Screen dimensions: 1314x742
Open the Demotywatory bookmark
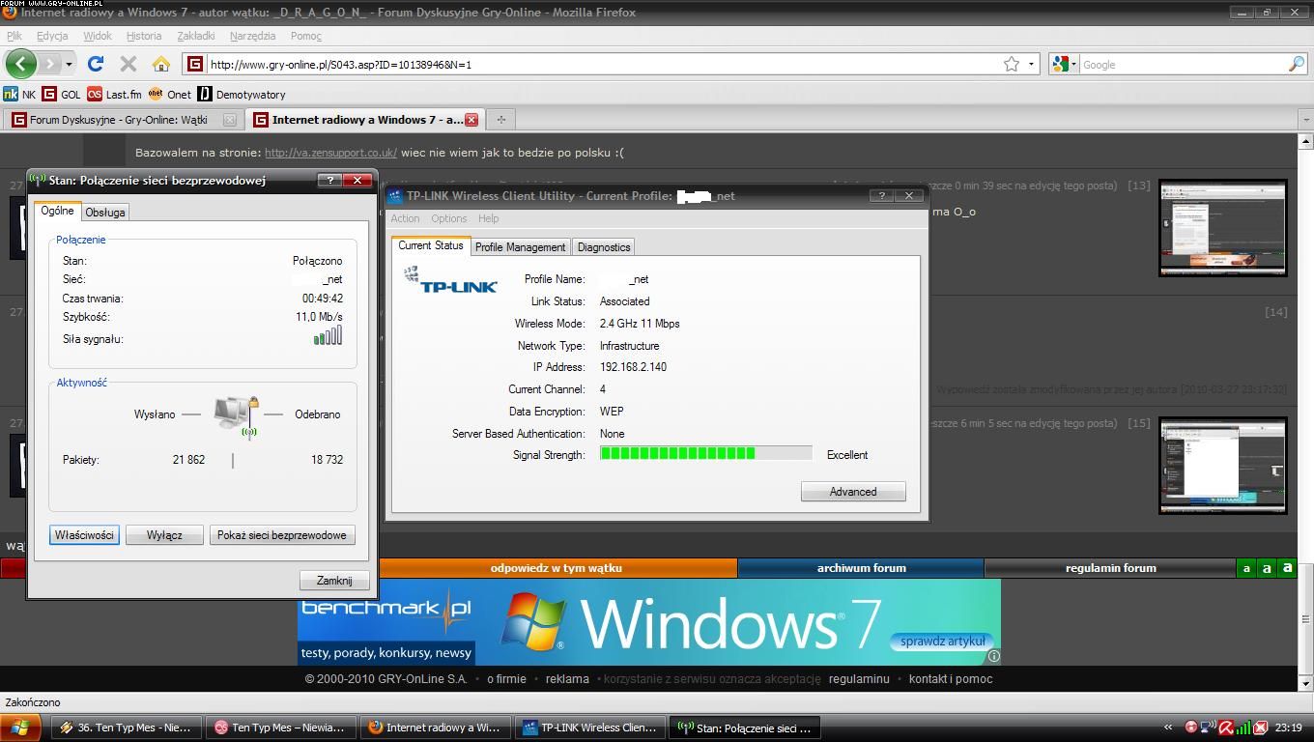point(241,95)
